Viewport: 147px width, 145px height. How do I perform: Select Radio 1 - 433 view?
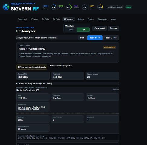[95, 38]
